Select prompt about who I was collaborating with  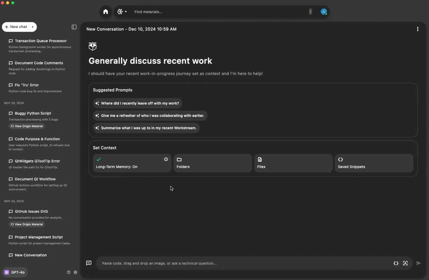150,115
